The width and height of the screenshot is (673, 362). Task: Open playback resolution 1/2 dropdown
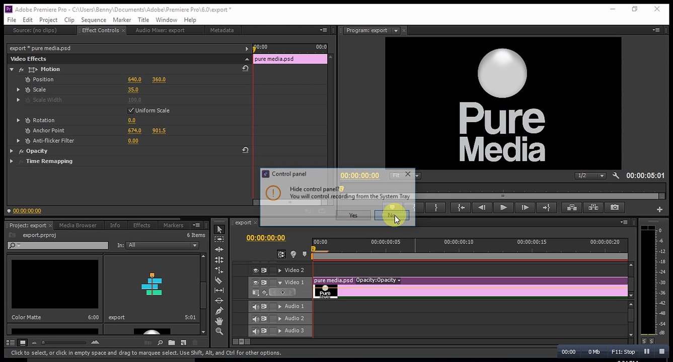pos(590,175)
